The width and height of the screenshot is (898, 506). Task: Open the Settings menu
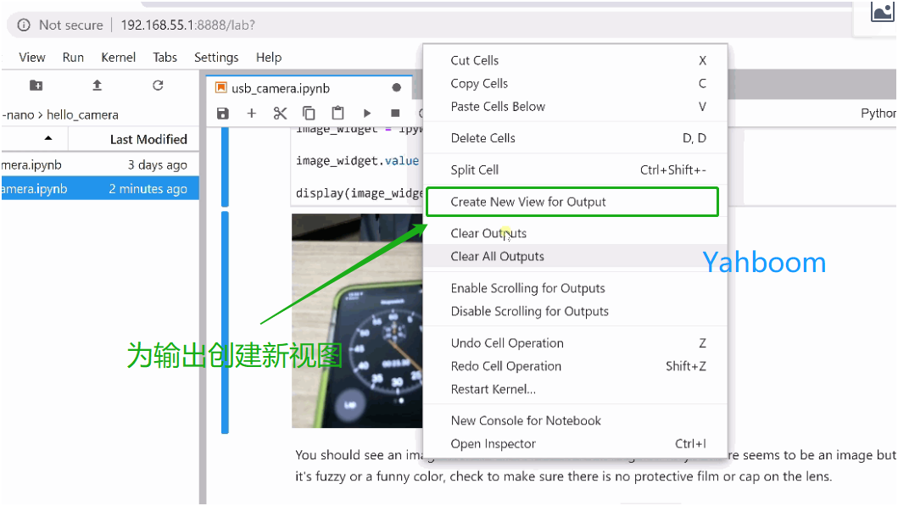(x=216, y=58)
